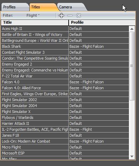Select the Black Shark title
The image size is (139, 166).
click(x=34, y=46)
